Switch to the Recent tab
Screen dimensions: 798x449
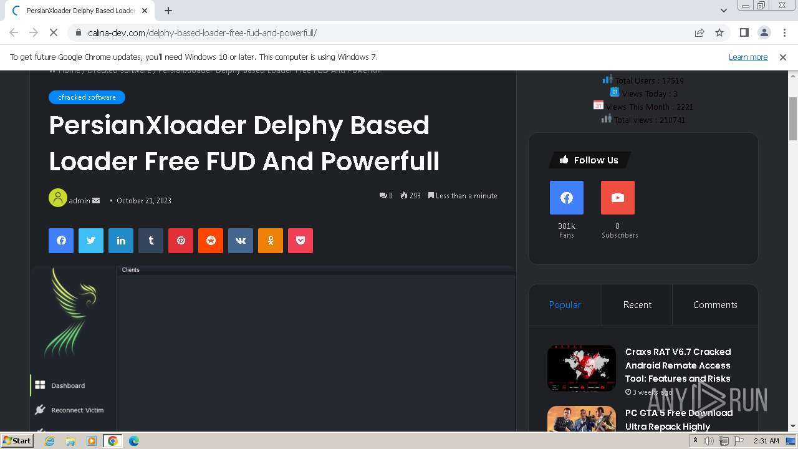click(637, 305)
